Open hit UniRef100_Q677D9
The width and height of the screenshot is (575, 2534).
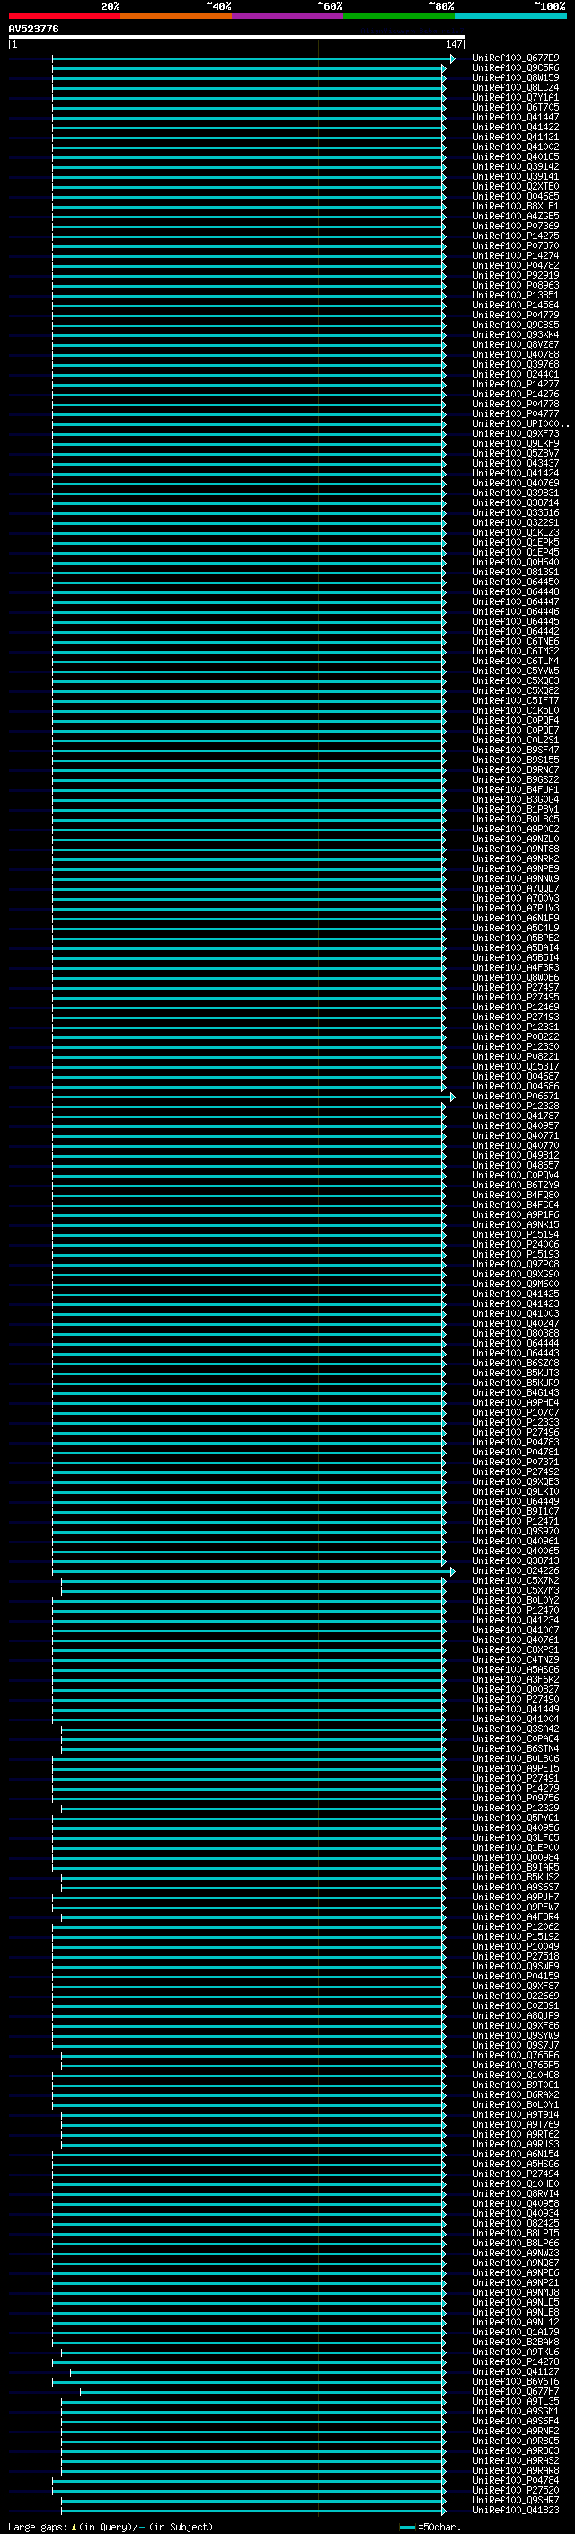[x=516, y=58]
